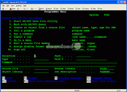127x92 pixels.
Task: Click F6=Display messages function key
Action: point(68,78)
